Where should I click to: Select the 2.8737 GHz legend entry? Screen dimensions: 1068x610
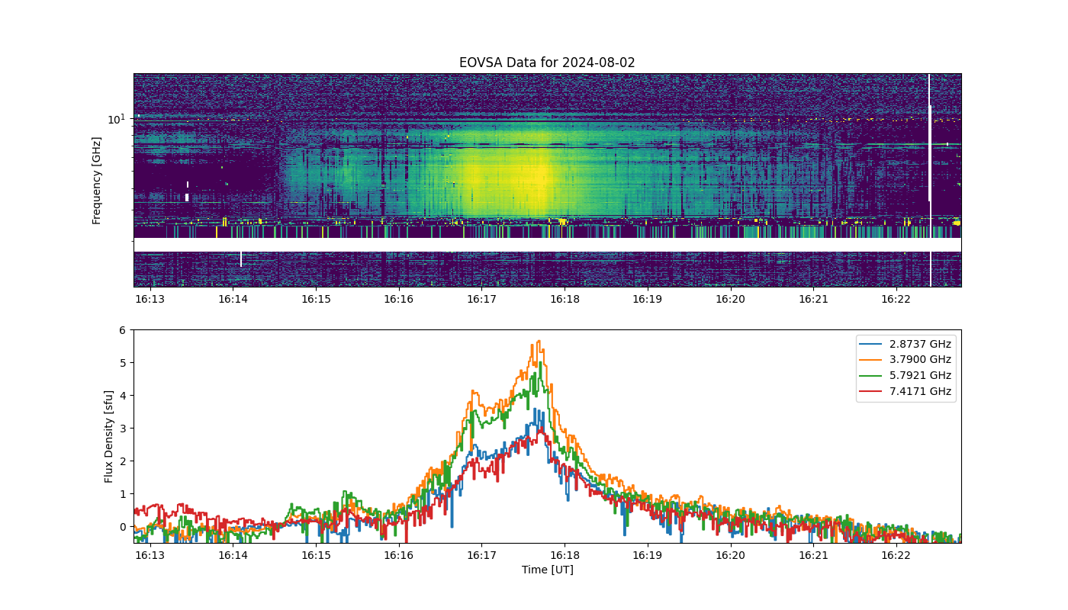(x=906, y=344)
